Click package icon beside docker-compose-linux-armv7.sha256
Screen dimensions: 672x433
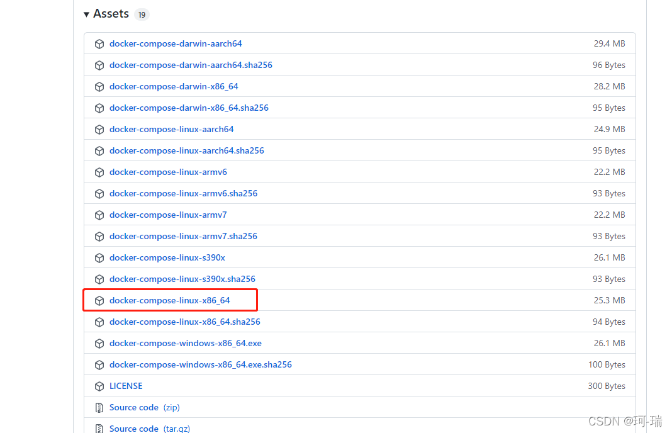point(99,237)
